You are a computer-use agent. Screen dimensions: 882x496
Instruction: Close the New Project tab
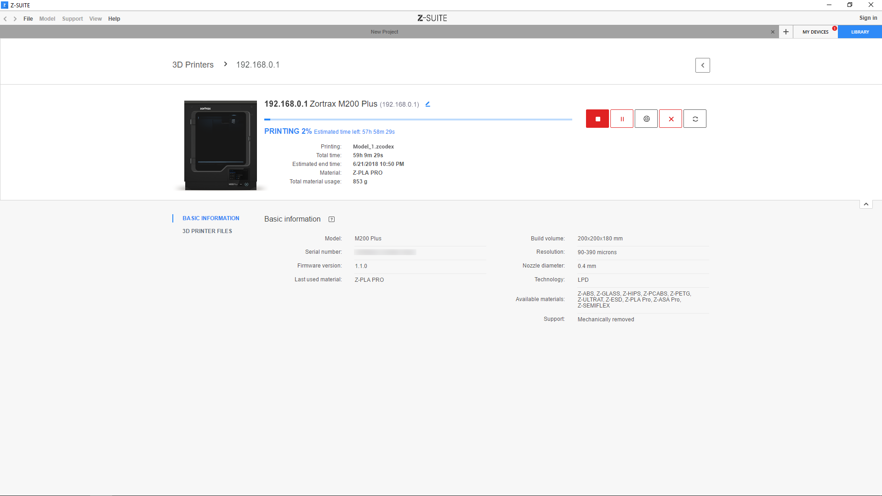click(773, 32)
